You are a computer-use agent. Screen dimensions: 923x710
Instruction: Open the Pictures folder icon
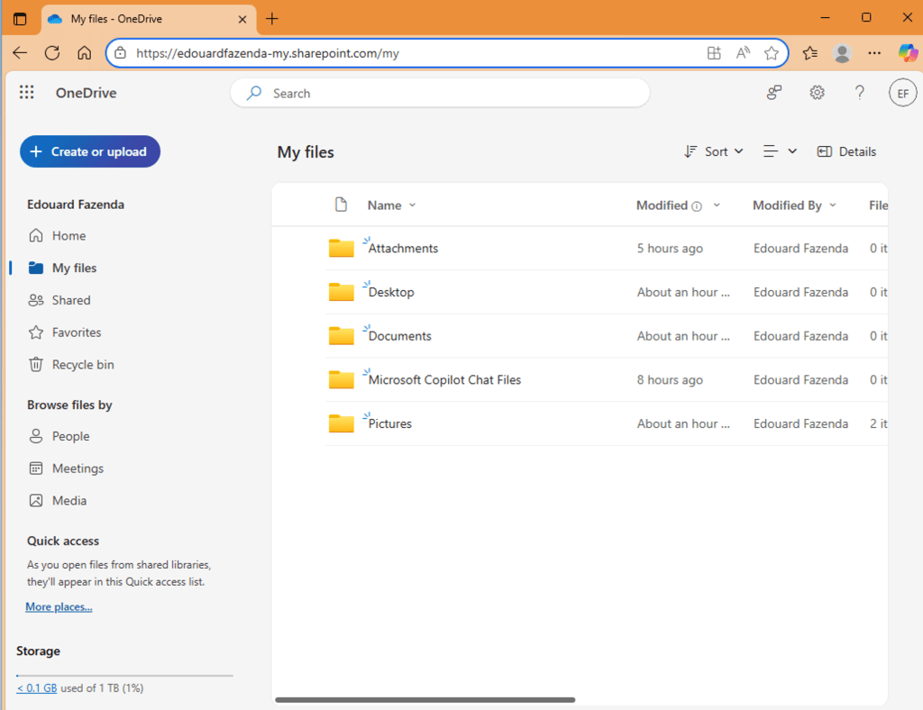coord(342,423)
